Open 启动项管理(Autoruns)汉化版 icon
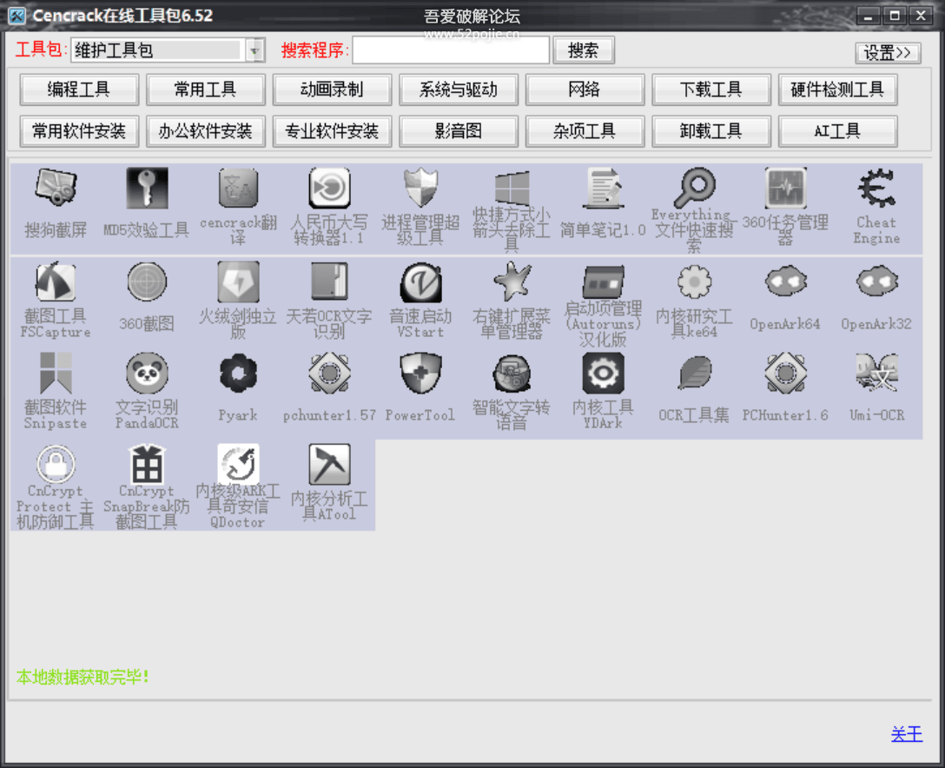The height and width of the screenshot is (768, 945). [x=603, y=281]
